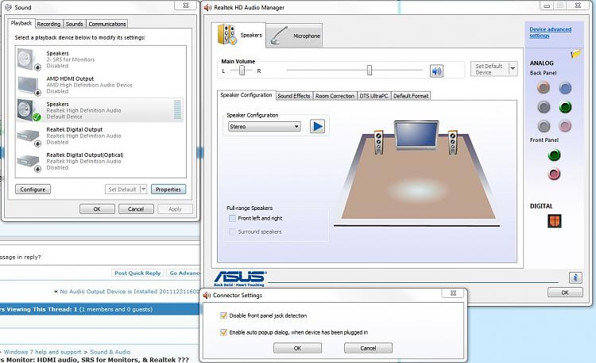
Task: Click Properties in the Sound window
Action: point(168,189)
